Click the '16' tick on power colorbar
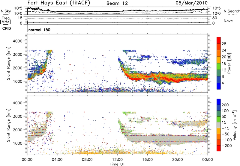Image resolution: width=240 pixels, height=166 pixels. tap(224, 64)
